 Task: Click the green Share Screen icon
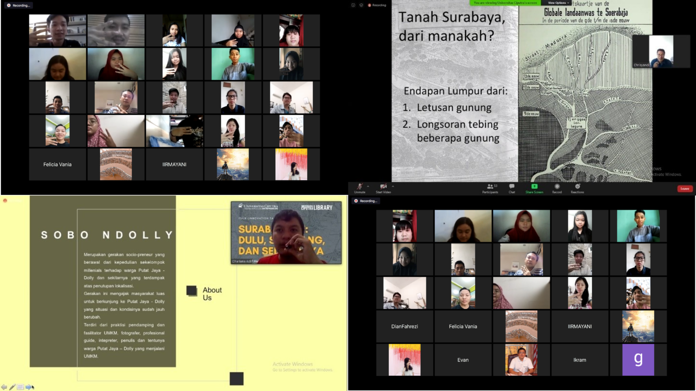tap(534, 186)
